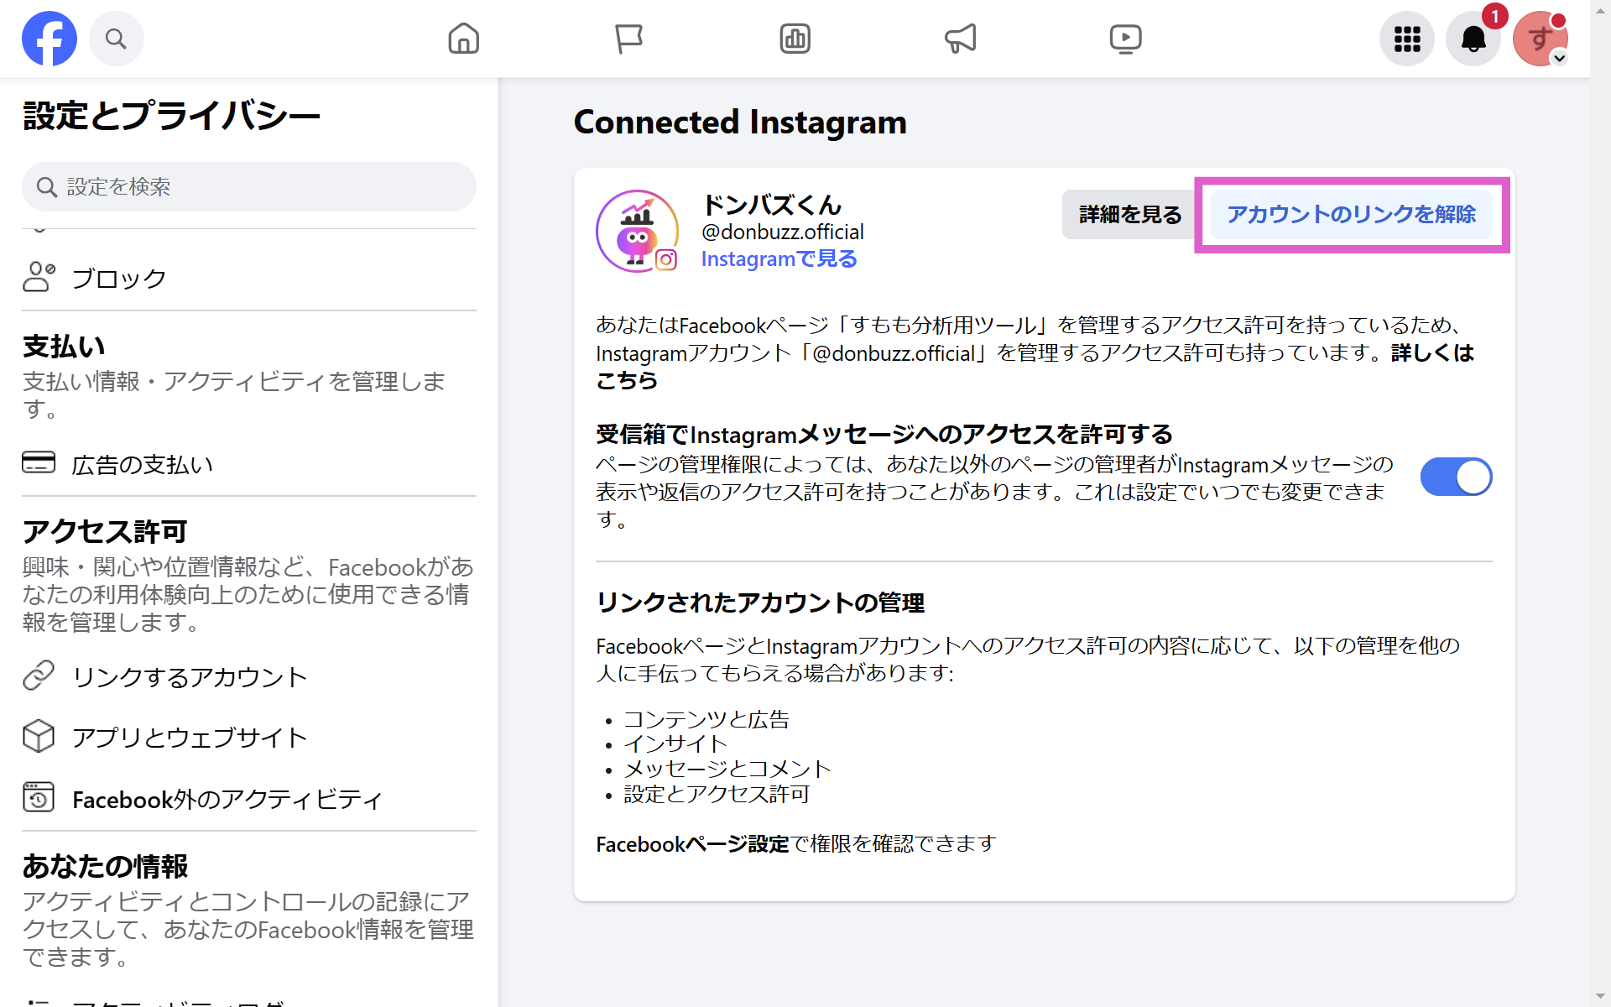Open the notifications bell
Screen dimensions: 1611x1007
pyautogui.click(x=1473, y=39)
